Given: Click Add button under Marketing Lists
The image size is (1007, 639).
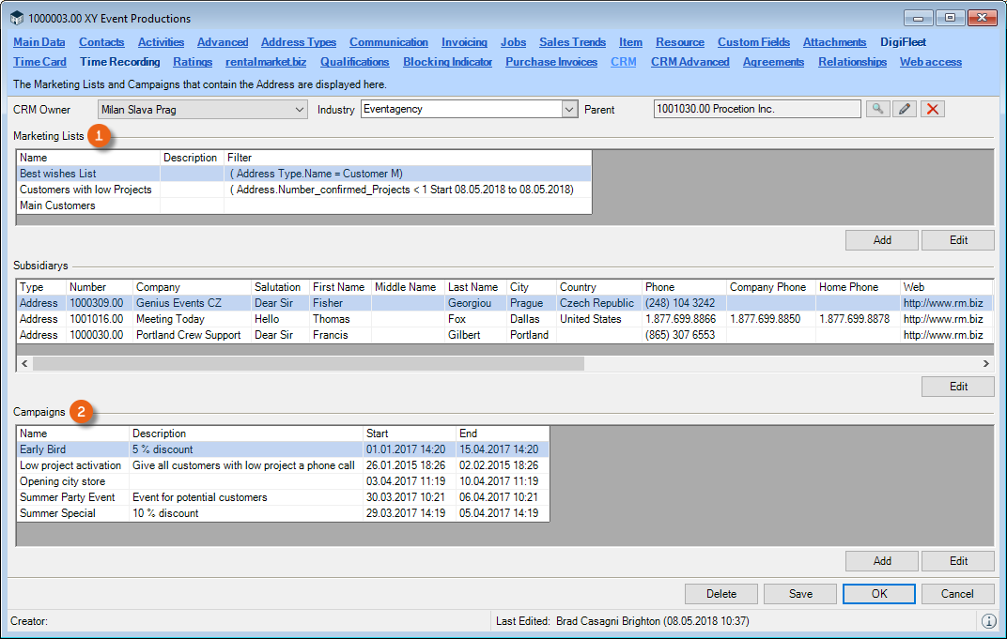Looking at the screenshot, I should click(x=882, y=240).
